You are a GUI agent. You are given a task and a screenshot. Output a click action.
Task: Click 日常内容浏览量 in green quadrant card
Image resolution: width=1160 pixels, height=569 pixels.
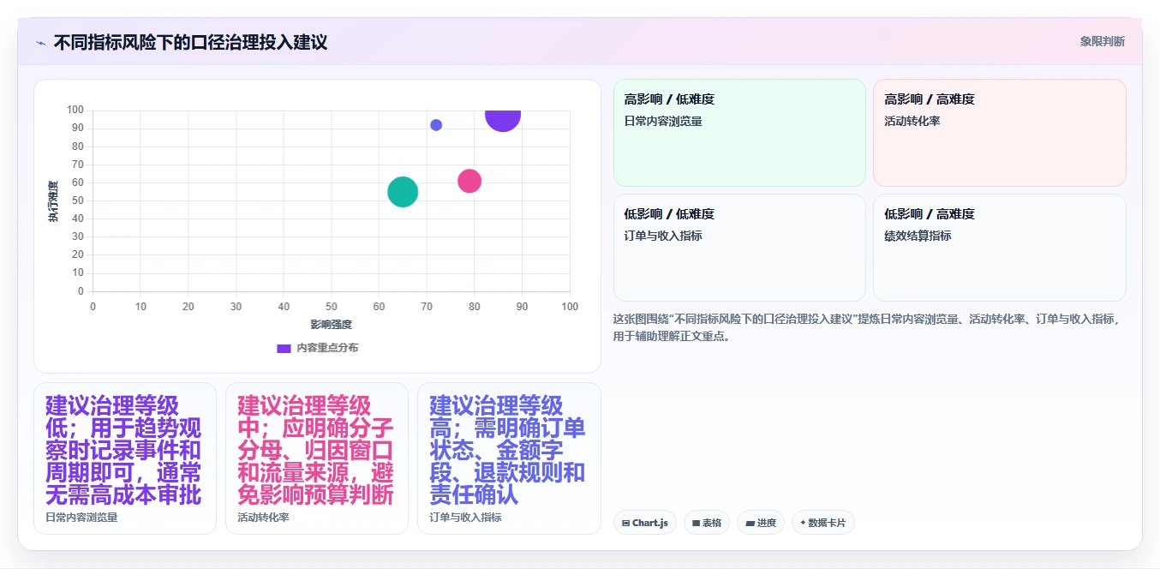click(x=663, y=122)
